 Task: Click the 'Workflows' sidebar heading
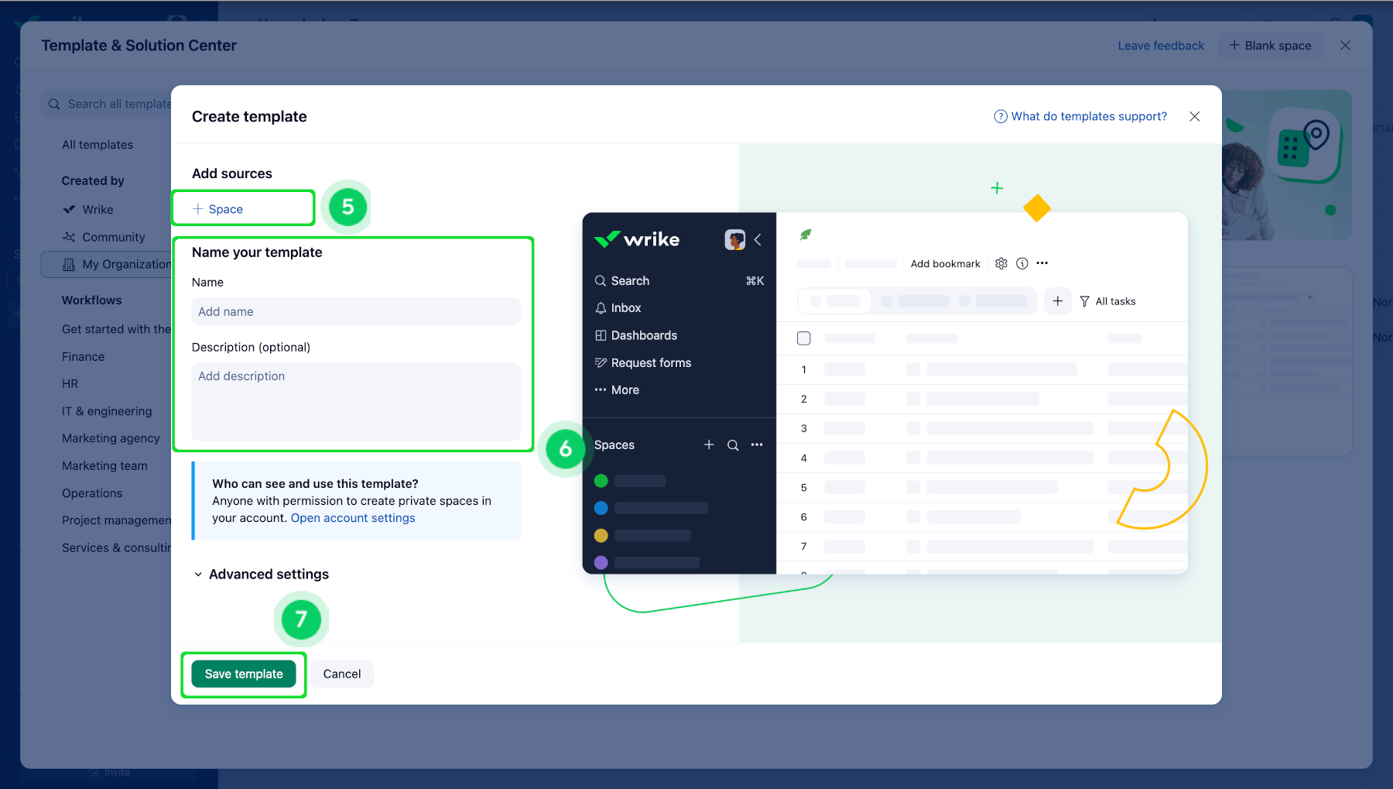pos(91,300)
